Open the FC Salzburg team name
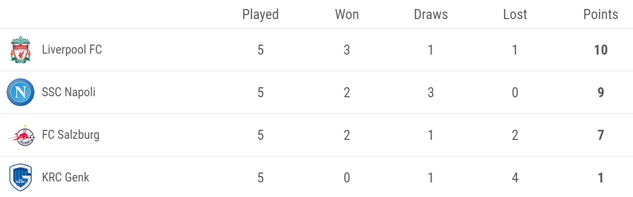The width and height of the screenshot is (633, 197). [71, 135]
